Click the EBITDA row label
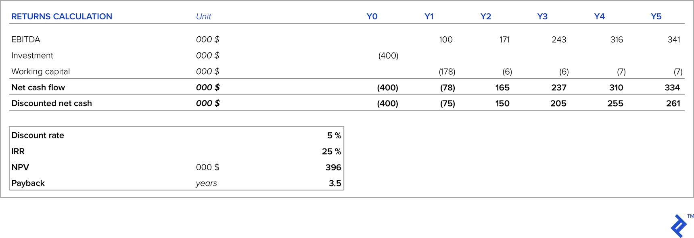 click(26, 40)
